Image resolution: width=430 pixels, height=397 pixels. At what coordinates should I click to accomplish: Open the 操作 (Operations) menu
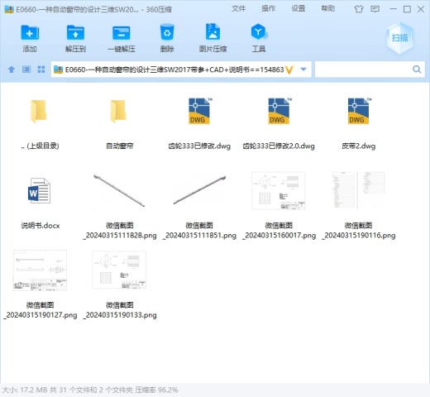tap(268, 8)
